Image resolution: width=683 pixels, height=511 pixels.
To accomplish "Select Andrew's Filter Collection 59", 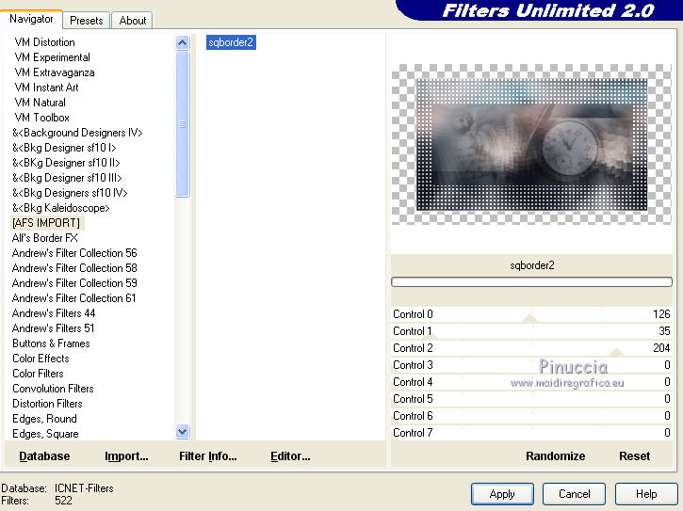I will (74, 283).
